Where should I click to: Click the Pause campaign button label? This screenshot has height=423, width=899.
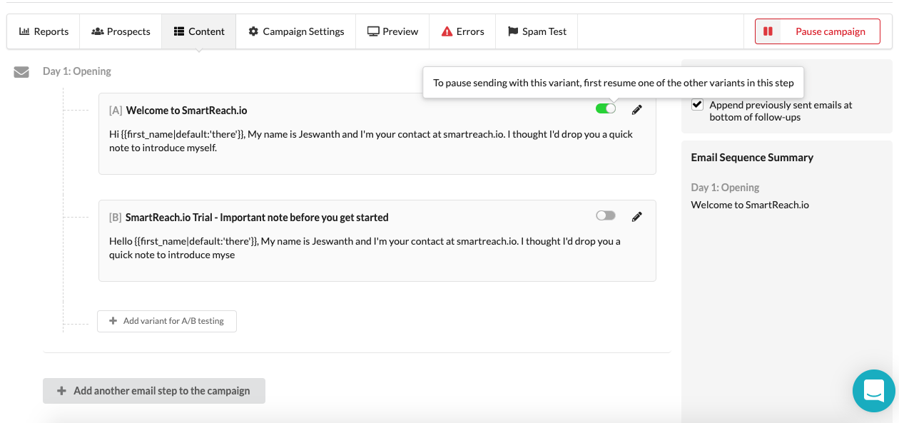[830, 31]
